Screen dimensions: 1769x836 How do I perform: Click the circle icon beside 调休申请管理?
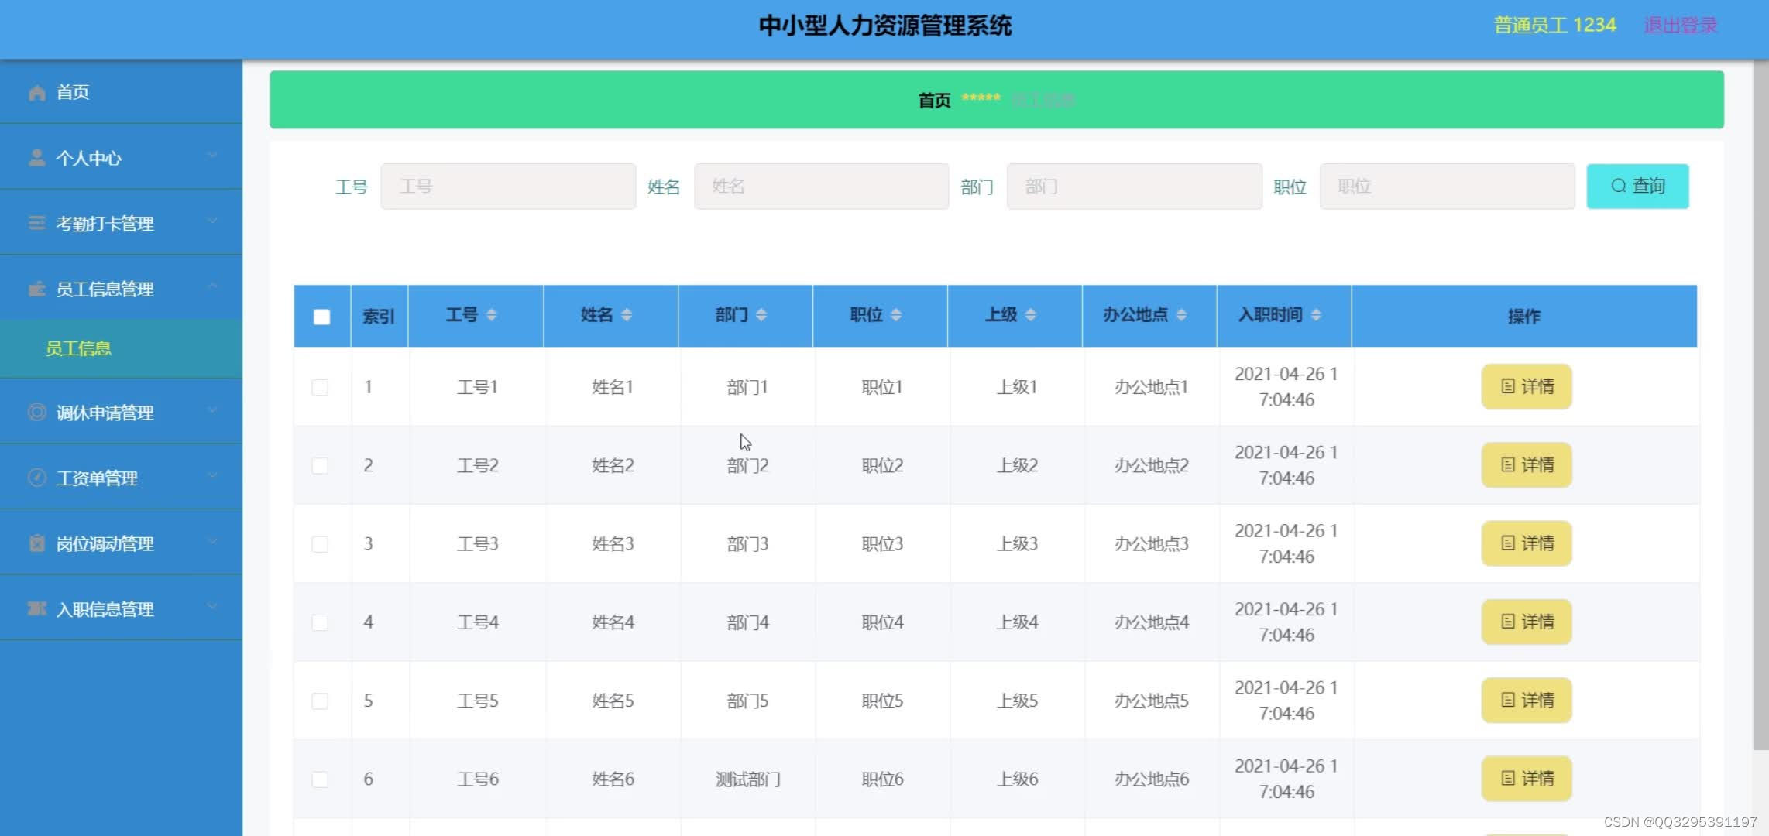pyautogui.click(x=36, y=412)
